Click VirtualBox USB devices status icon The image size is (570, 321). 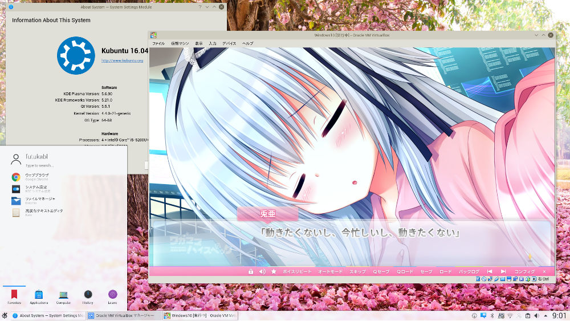coord(496,279)
